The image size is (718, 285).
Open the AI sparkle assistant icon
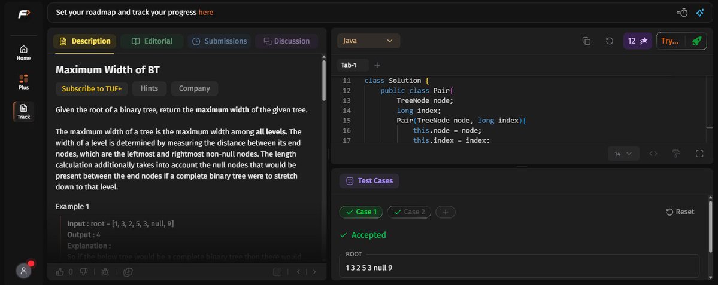[699, 13]
